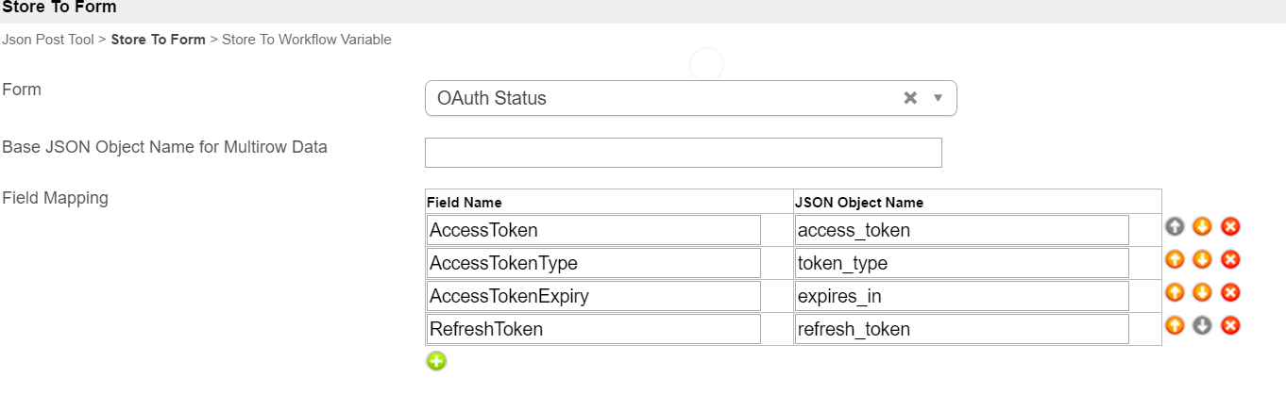The width and height of the screenshot is (1286, 394).
Task: Switch to Store To Workflow Variable step
Action: coord(306,40)
